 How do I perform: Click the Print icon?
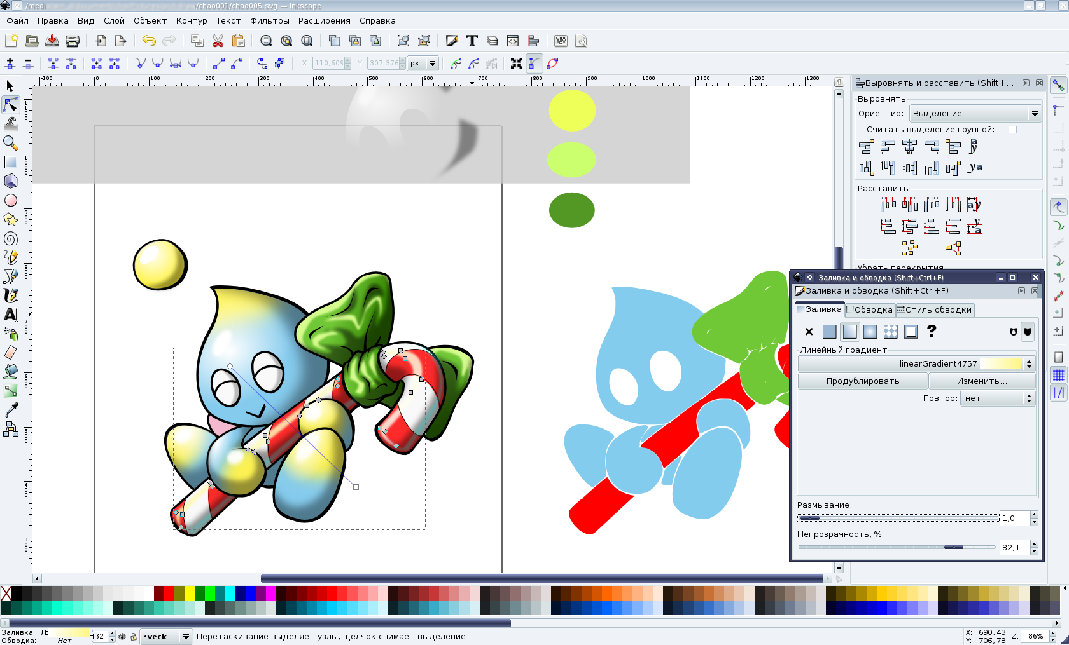point(73,41)
